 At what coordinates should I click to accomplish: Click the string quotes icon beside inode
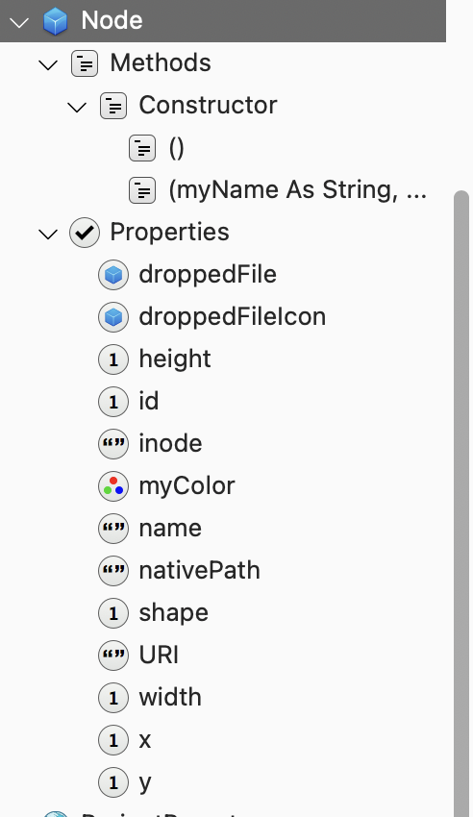click(x=113, y=443)
